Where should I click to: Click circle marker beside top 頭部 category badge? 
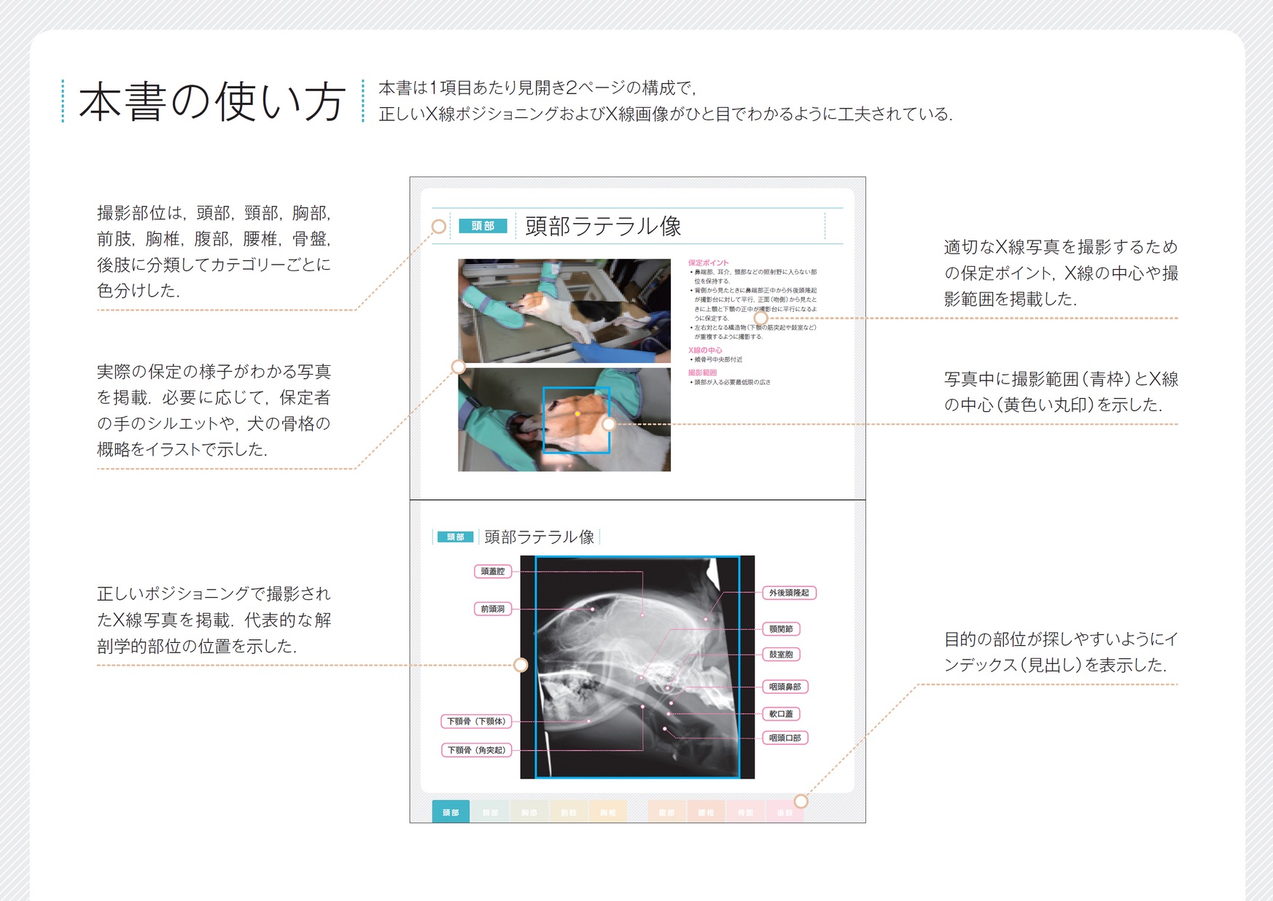tap(439, 227)
